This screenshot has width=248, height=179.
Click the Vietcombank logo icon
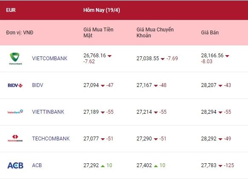pos(15,59)
